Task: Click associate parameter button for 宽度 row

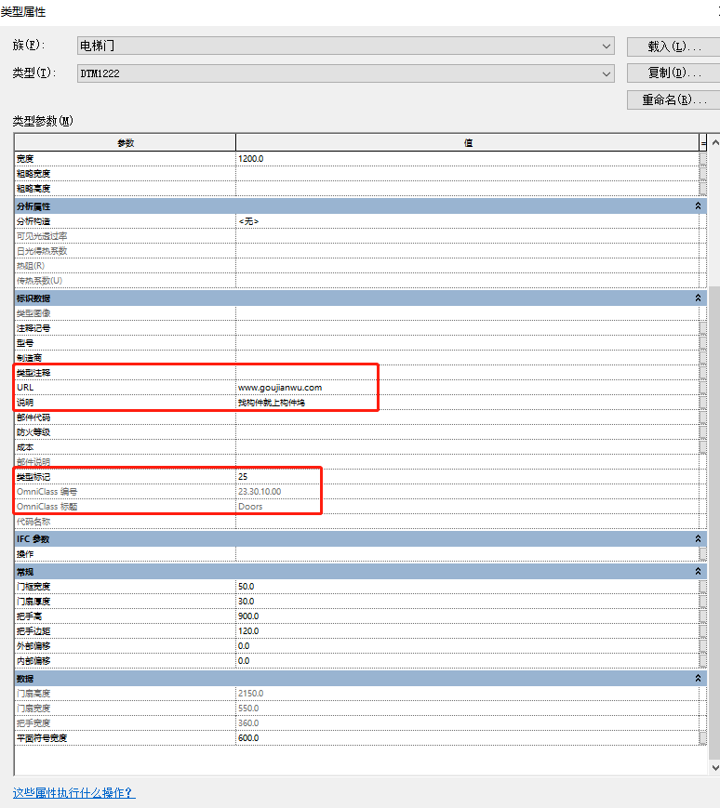Action: coord(703,159)
